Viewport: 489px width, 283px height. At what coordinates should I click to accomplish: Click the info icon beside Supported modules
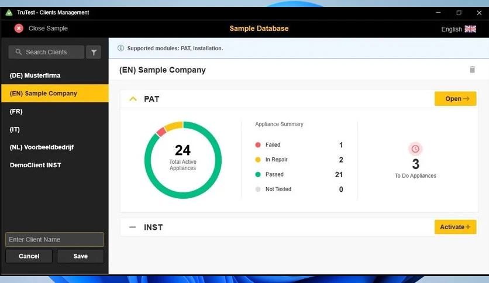coord(120,48)
